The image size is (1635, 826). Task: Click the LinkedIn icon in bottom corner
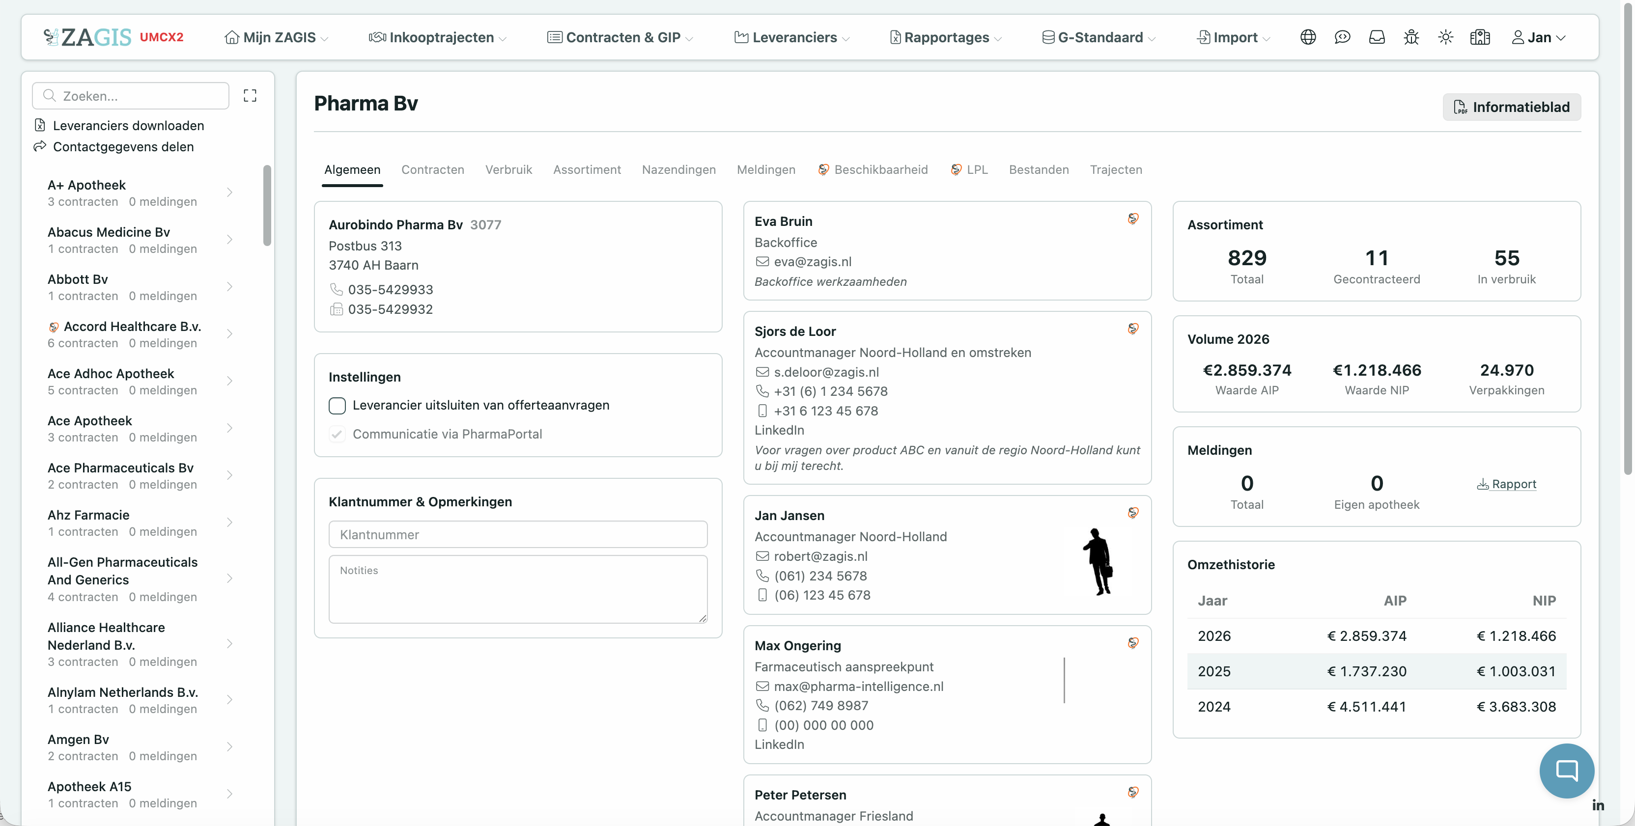click(x=1598, y=806)
